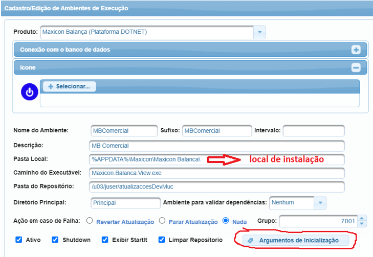Select the Nada radio button
Viewport: 373px width, 257px height.
pyautogui.click(x=226, y=221)
